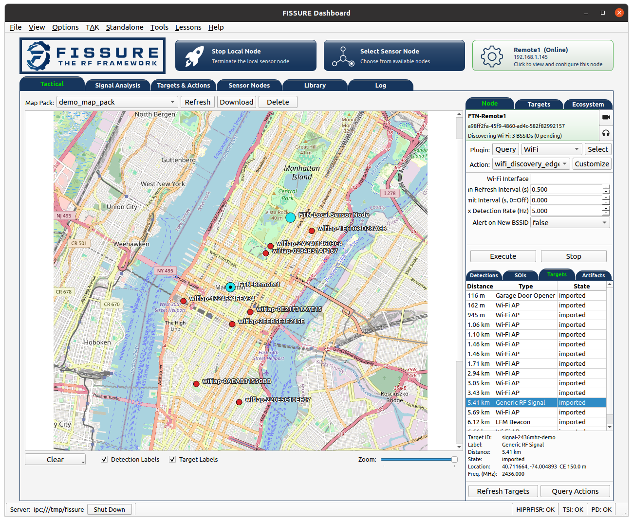Click the Shut Down button
This screenshot has width=633, height=521.
coord(110,509)
